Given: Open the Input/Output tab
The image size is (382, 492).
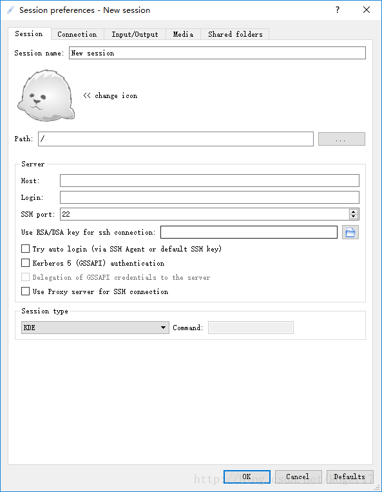Looking at the screenshot, I should [x=135, y=34].
